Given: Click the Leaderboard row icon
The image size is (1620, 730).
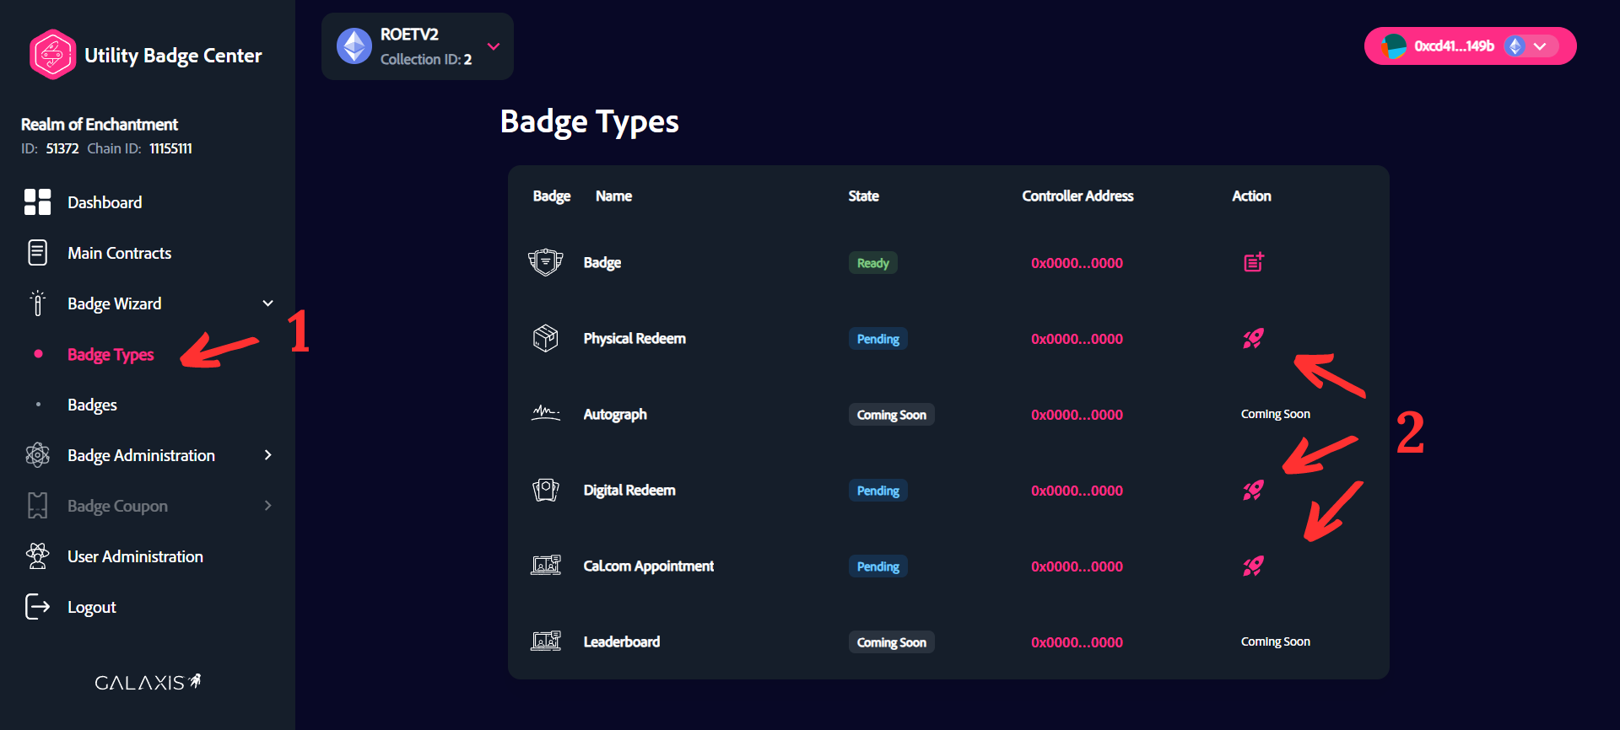Looking at the screenshot, I should tap(545, 641).
